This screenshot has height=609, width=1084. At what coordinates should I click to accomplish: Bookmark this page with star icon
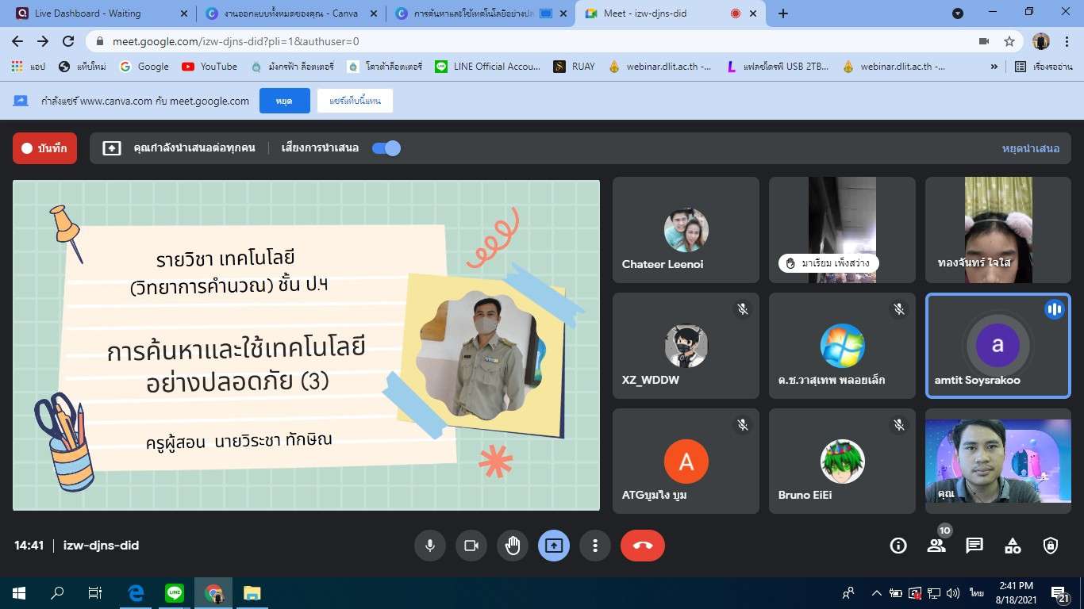pyautogui.click(x=1009, y=41)
